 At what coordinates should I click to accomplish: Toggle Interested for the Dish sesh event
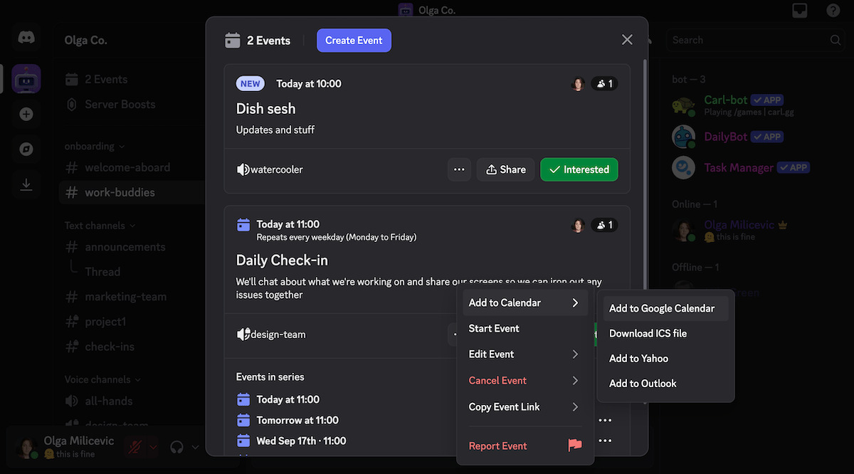click(579, 169)
